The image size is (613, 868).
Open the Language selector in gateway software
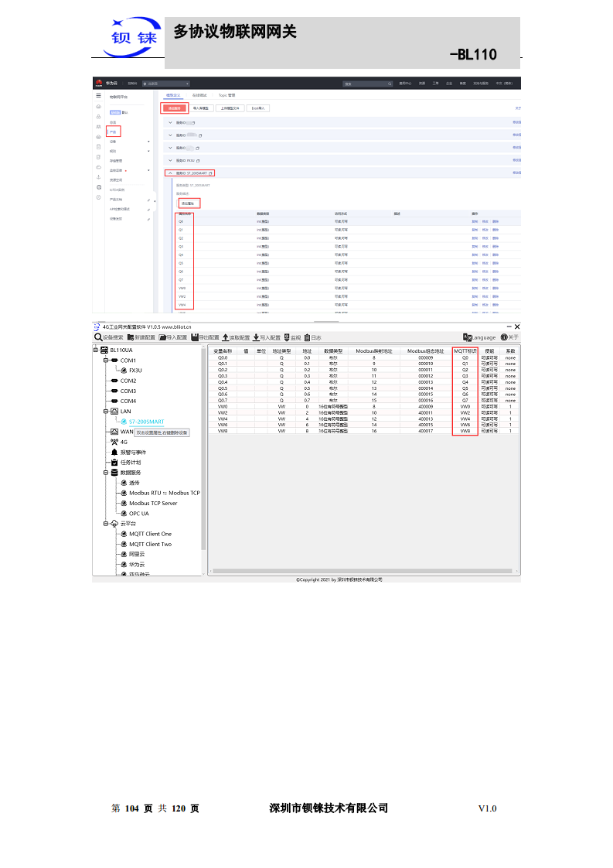[479, 337]
